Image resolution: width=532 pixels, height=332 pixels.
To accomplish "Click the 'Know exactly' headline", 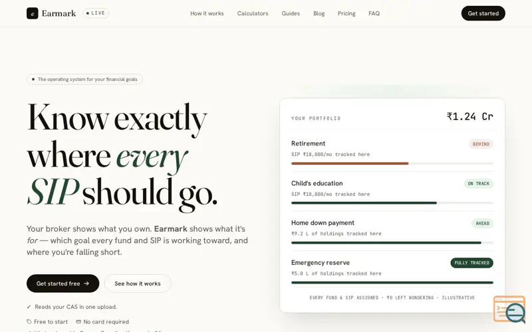I will pyautogui.click(x=117, y=120).
